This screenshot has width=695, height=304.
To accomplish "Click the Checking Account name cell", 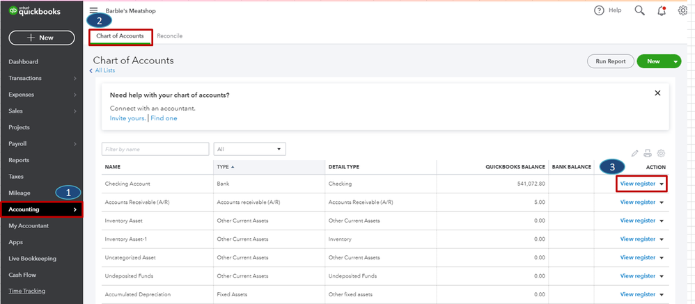I will [x=127, y=184].
